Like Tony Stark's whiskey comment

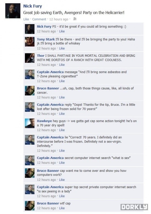tap(62, 48)
